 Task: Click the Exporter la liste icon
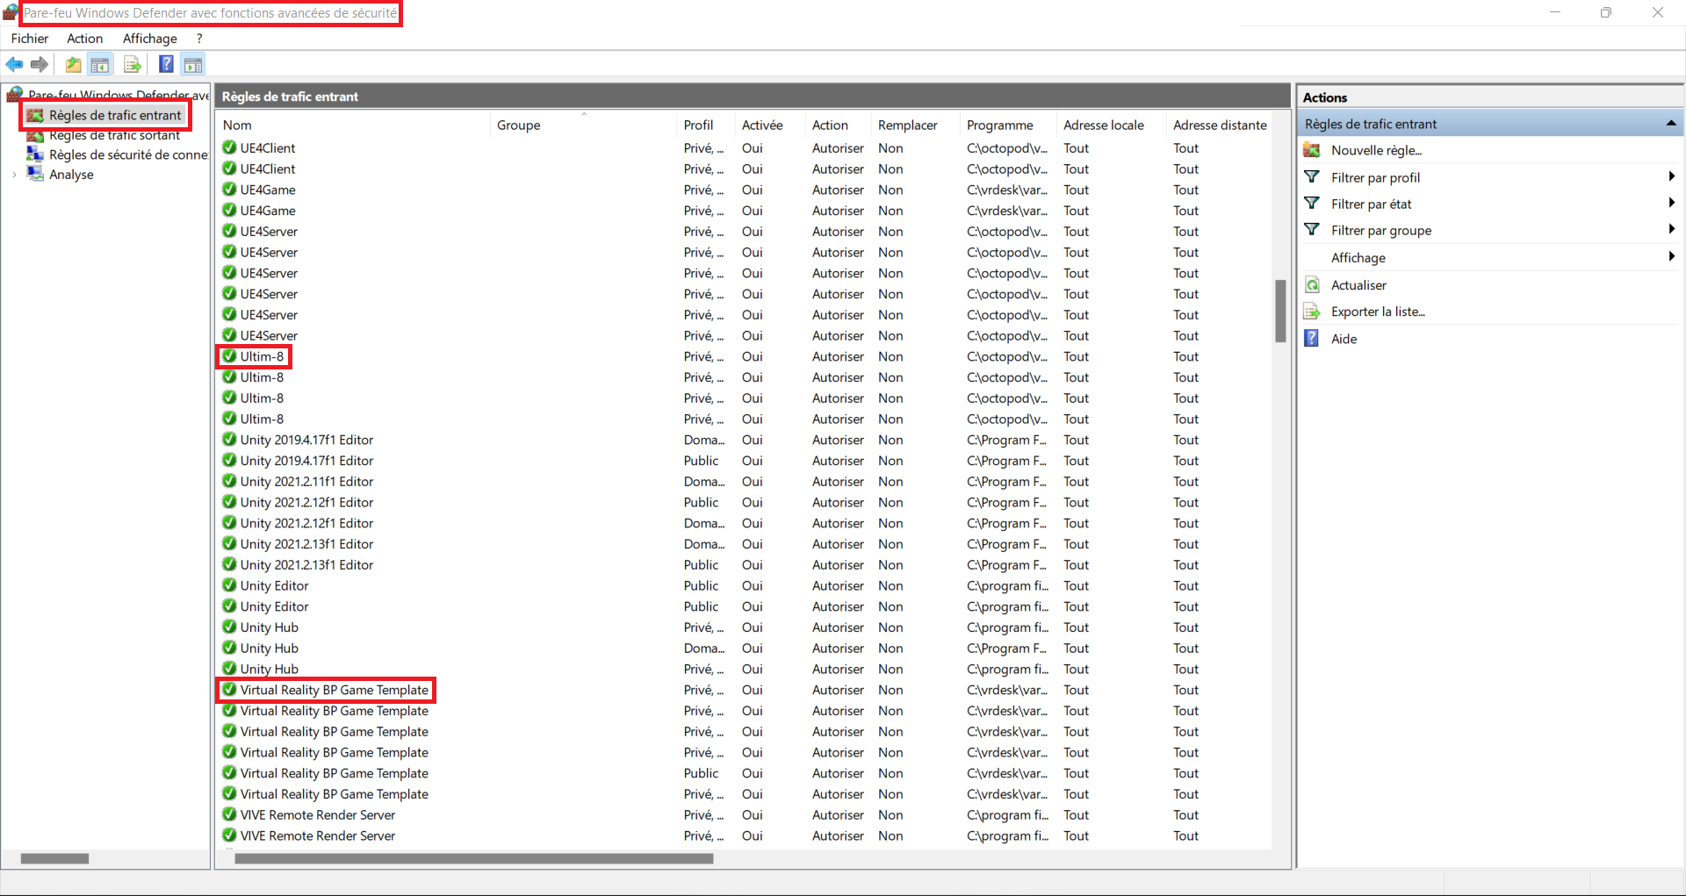(x=1312, y=312)
